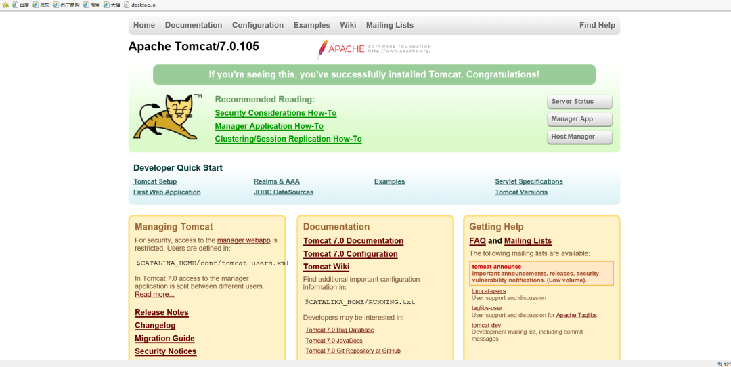Click the Server Status button
This screenshot has width=731, height=367.
pos(579,101)
